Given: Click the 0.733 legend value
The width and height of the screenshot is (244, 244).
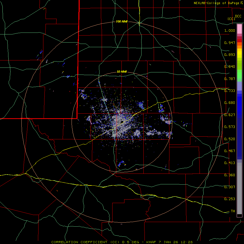Looking at the screenshot, I should (230, 91).
